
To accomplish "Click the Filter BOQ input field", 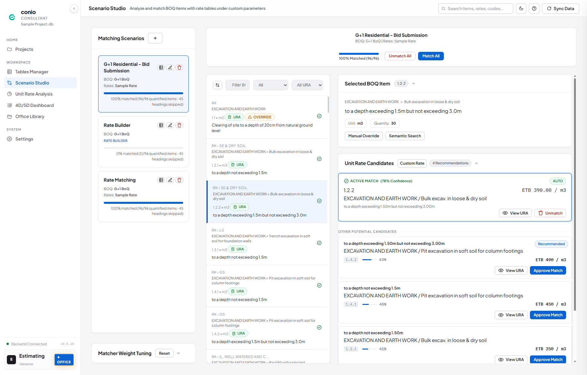I will (237, 85).
